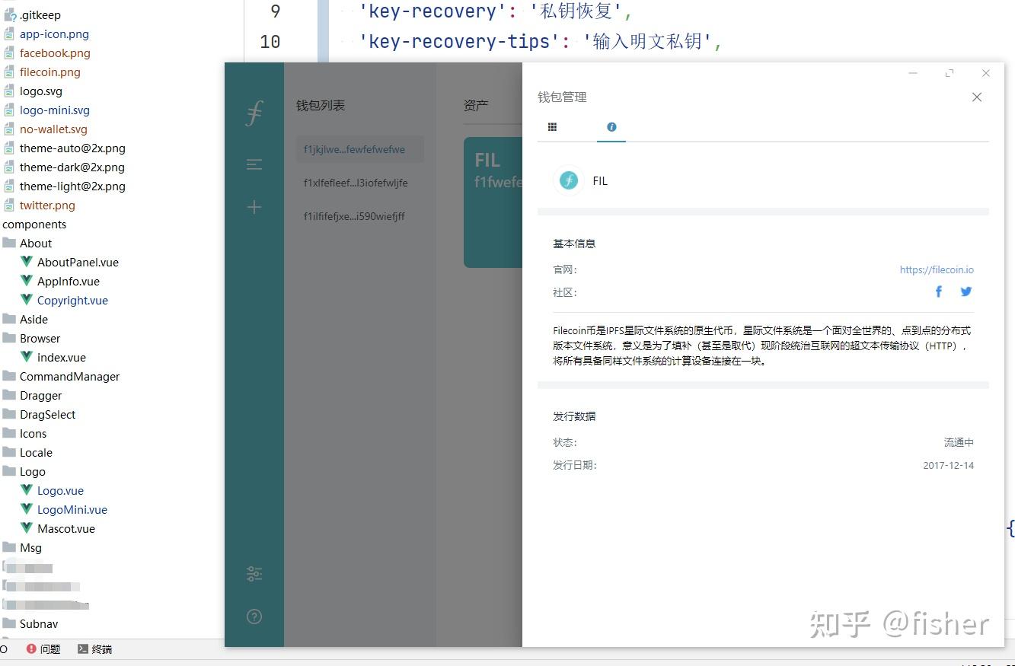1015x666 pixels.
Task: Open logo.svg in file tree
Action: [x=41, y=91]
